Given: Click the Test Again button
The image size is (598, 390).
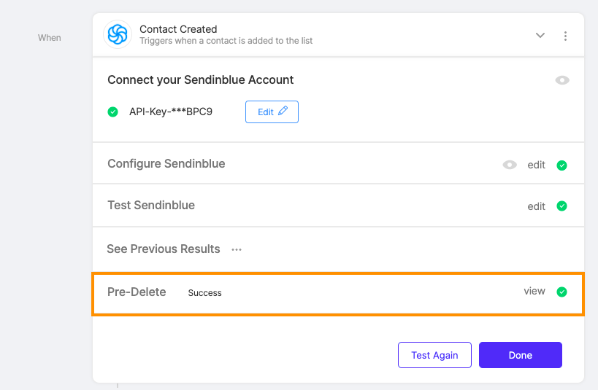Looking at the screenshot, I should tap(434, 355).
